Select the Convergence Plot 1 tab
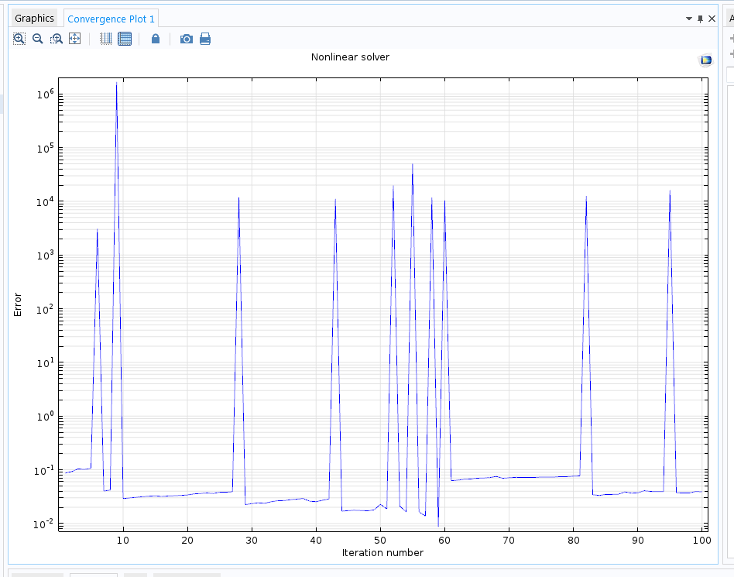The width and height of the screenshot is (734, 577). tap(111, 18)
